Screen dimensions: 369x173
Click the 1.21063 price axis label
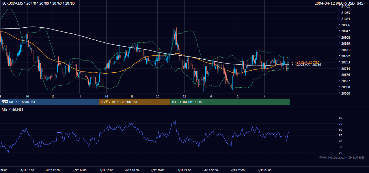(x=344, y=13)
